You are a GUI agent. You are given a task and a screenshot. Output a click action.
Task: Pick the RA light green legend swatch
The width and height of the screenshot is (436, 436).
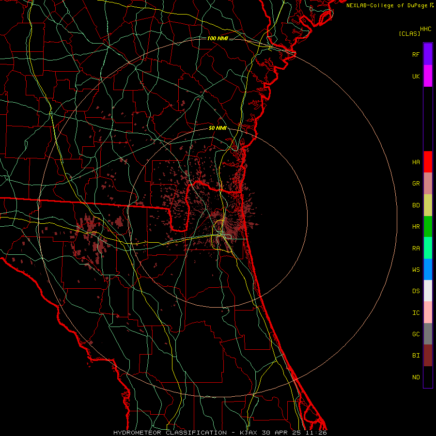point(428,248)
